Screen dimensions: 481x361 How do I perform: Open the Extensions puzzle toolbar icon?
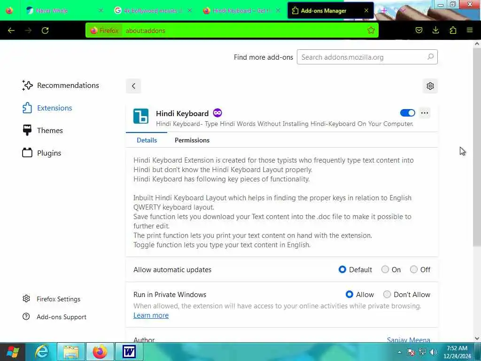[453, 30]
